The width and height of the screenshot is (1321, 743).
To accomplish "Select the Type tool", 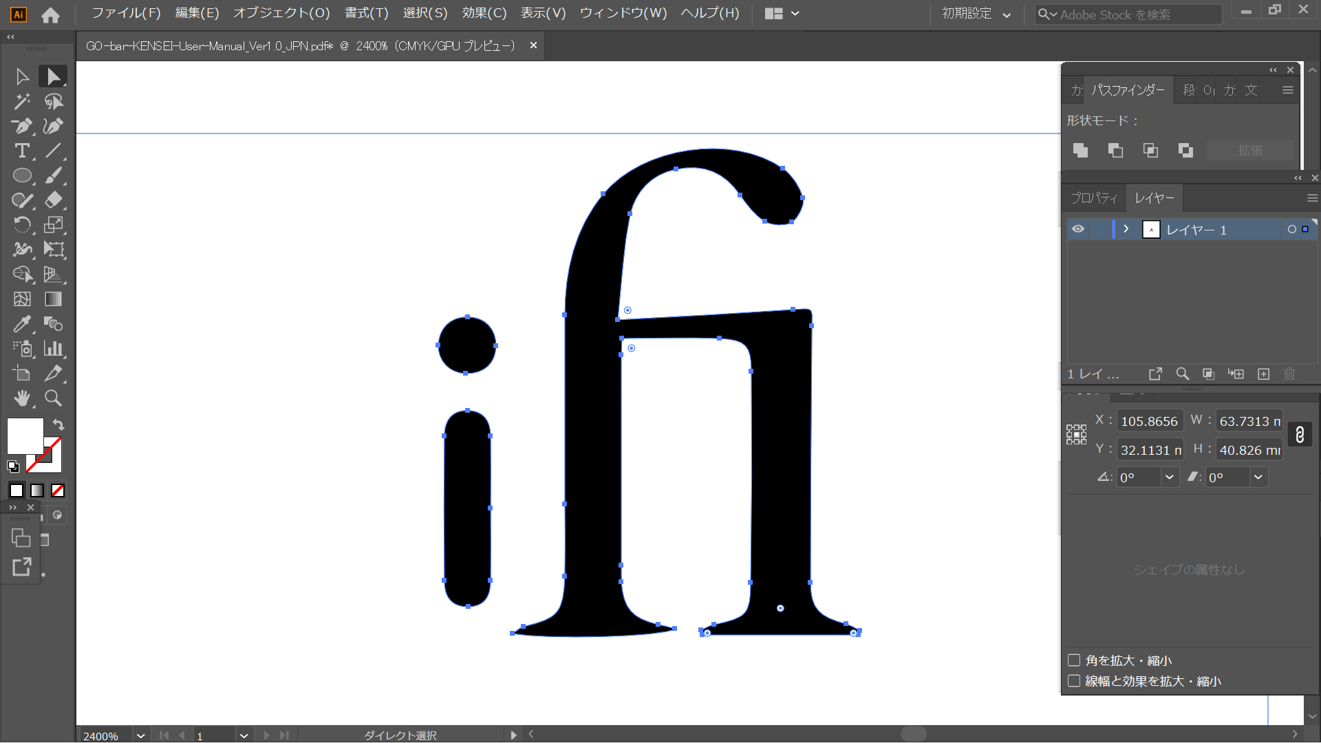I will [22, 151].
